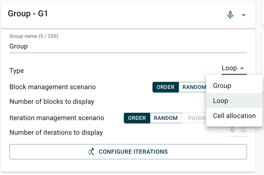Select PAIRING for Iteration management scenario
This screenshot has height=175, width=264.
point(194,118)
